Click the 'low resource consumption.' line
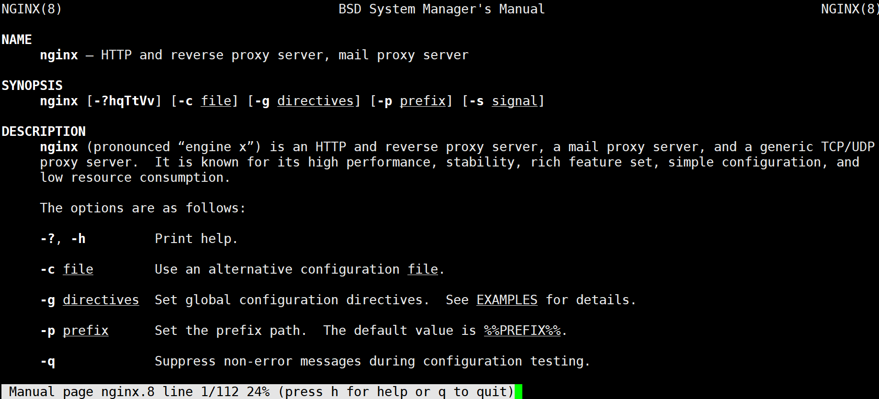 click(135, 177)
